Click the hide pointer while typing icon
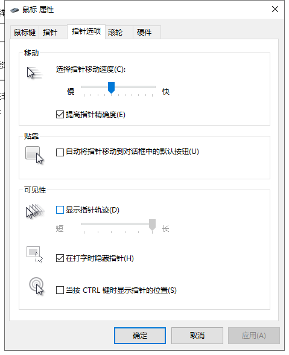289x355 pixels. tap(34, 255)
